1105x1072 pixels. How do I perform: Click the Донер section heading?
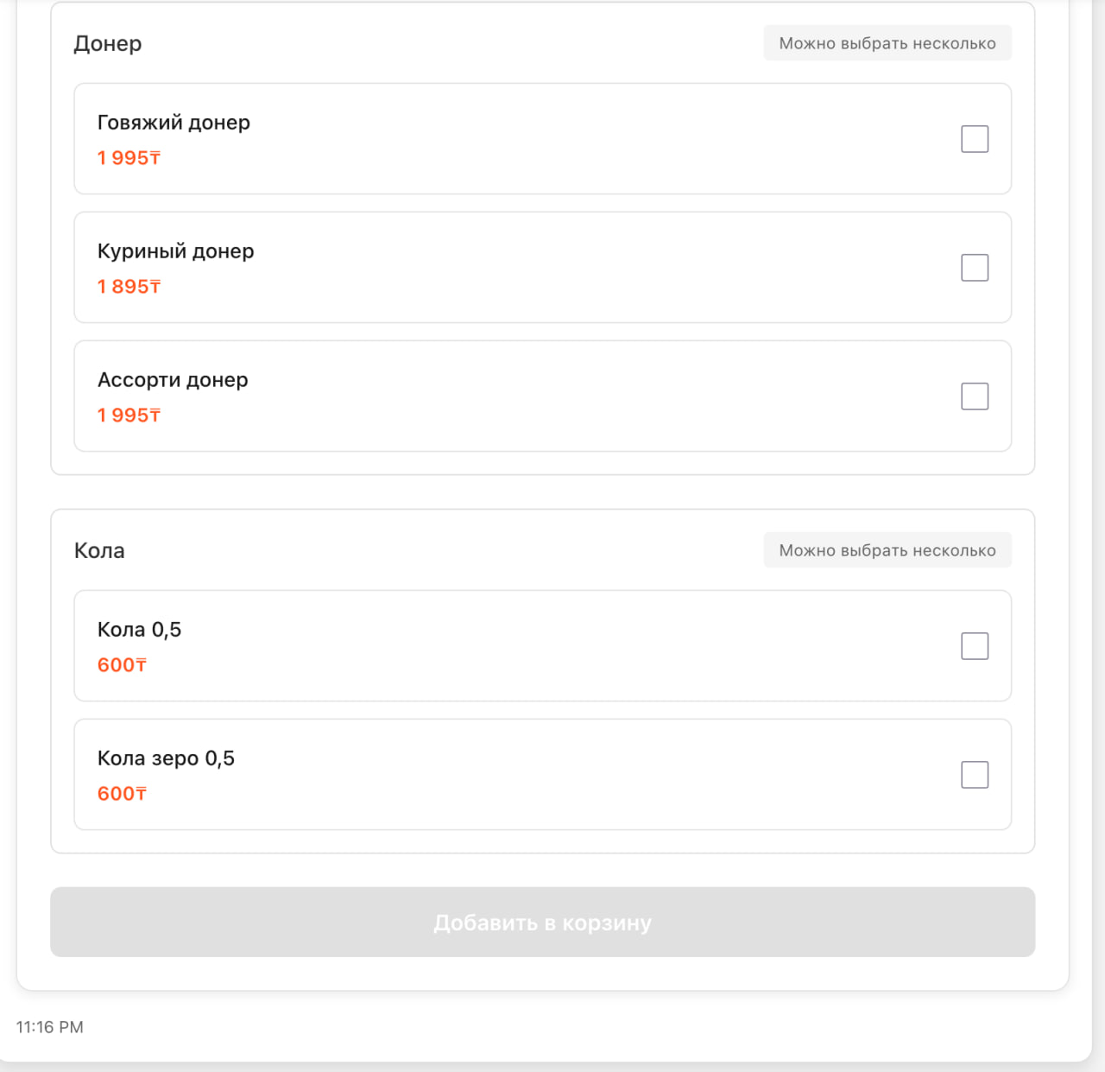pyautogui.click(x=108, y=43)
